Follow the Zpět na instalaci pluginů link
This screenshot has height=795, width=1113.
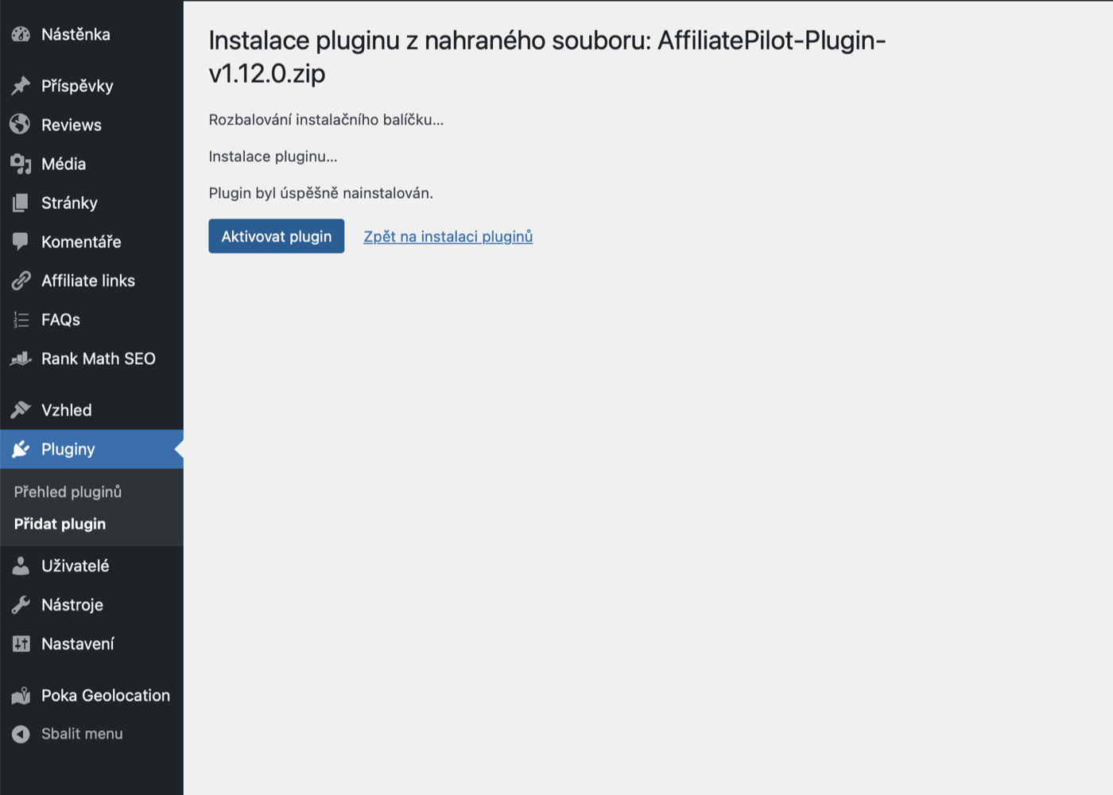(448, 236)
